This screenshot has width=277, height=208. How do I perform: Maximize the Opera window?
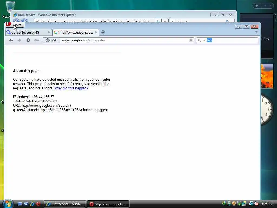point(246,27)
